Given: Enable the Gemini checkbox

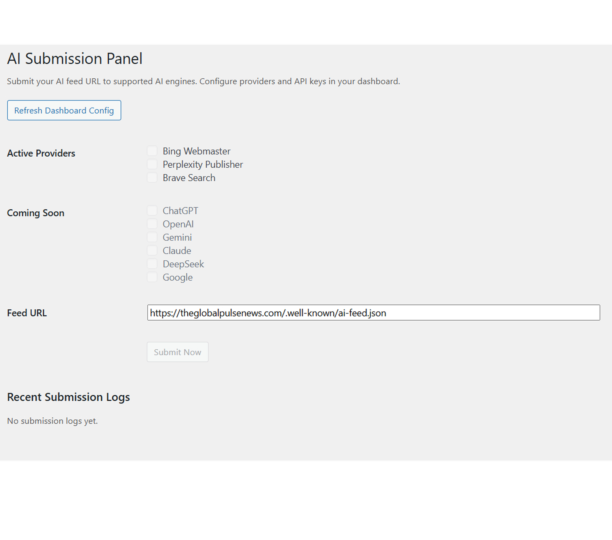Looking at the screenshot, I should pyautogui.click(x=152, y=237).
